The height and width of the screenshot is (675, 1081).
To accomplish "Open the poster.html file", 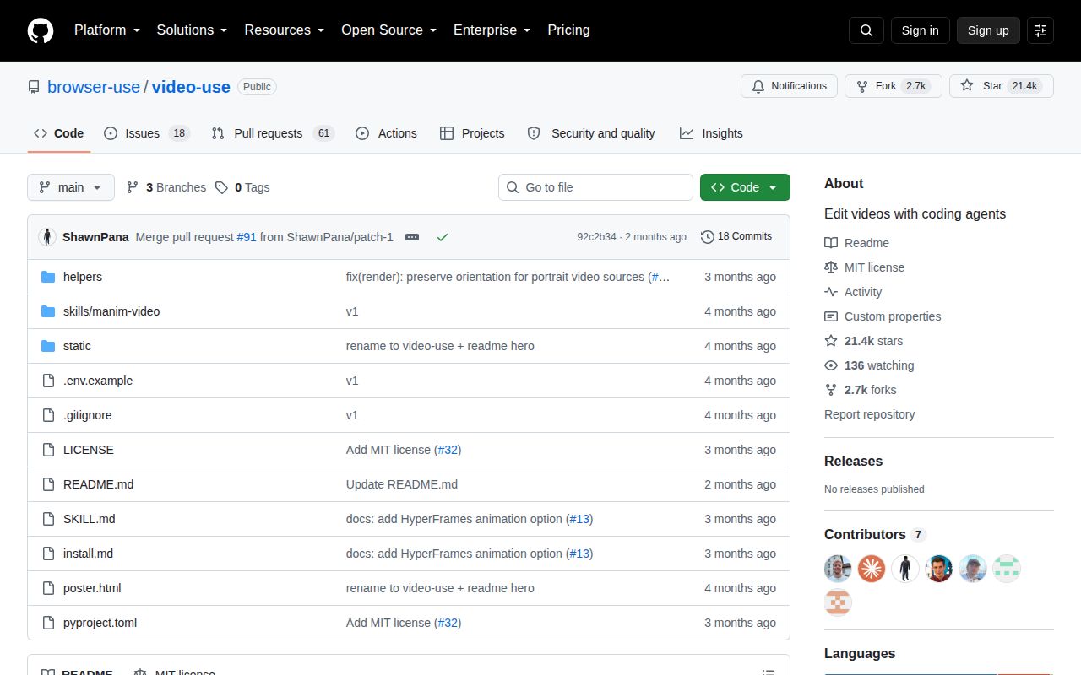I will [x=92, y=588].
